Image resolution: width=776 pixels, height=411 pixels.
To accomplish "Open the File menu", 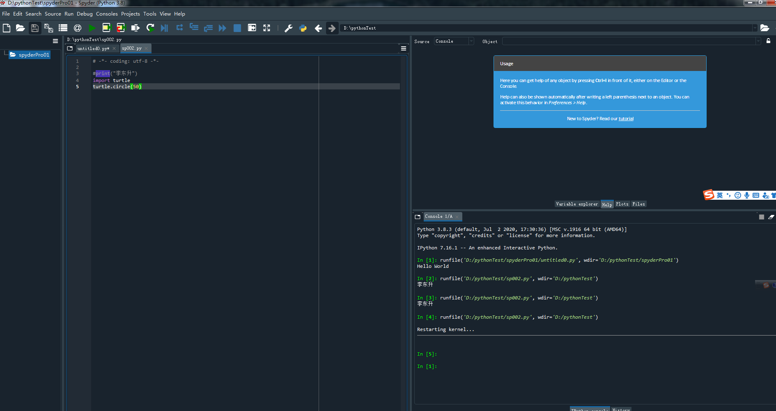I will [x=6, y=14].
